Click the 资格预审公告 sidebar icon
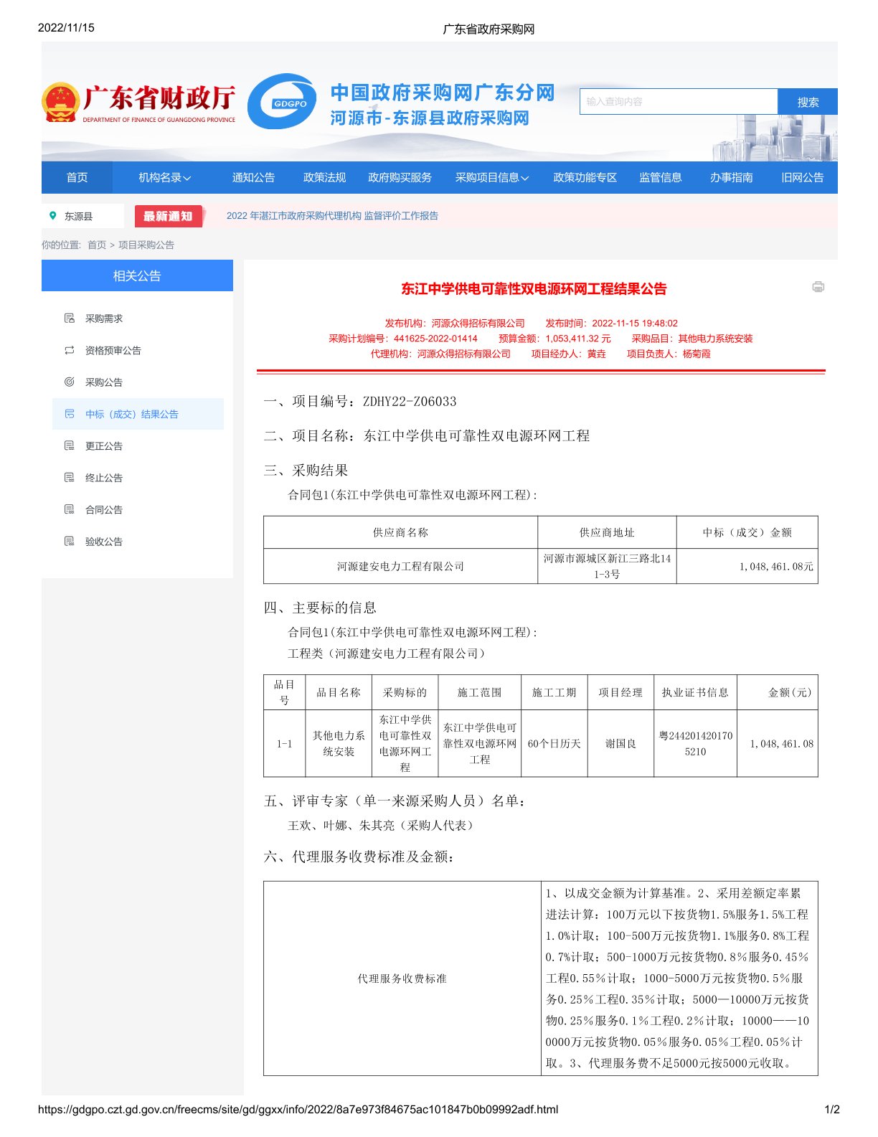 coord(70,350)
